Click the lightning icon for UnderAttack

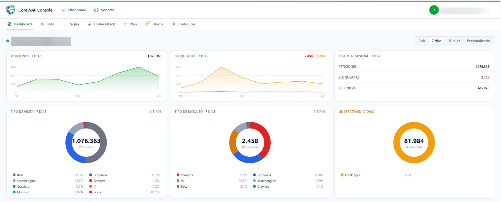pyautogui.click(x=90, y=24)
